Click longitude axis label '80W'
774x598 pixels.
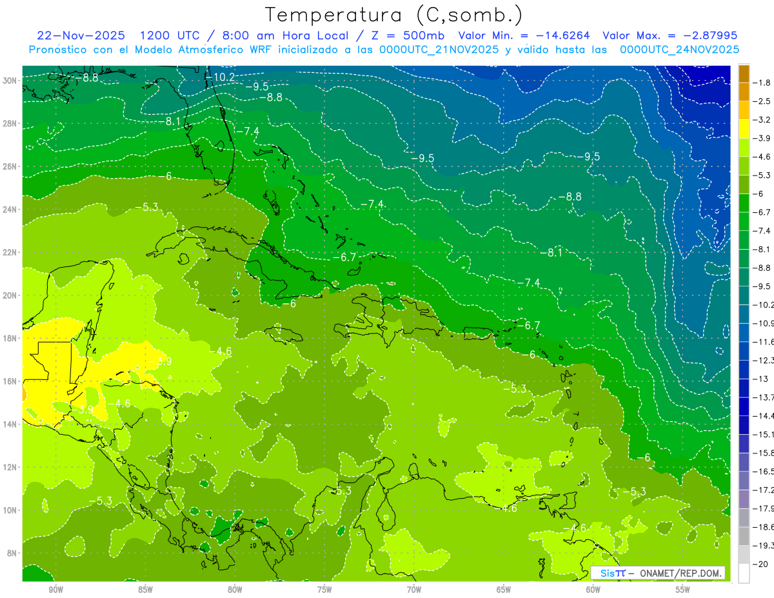pyautogui.click(x=235, y=590)
